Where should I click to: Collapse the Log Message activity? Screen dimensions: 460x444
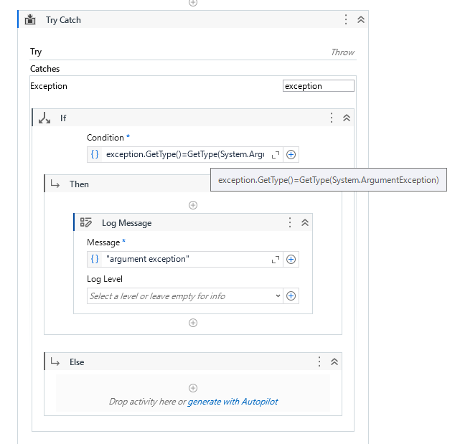[305, 222]
